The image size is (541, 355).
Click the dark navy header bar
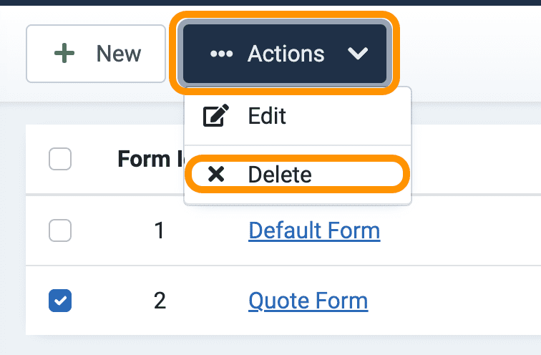tap(270, 2)
